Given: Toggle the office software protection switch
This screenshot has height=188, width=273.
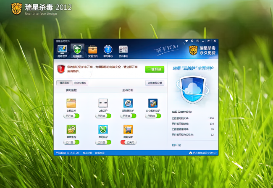Looking at the screenshot, I should [x=153, y=116].
